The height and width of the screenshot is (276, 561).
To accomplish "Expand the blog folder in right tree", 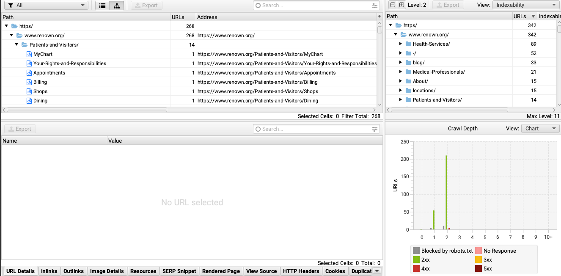I will point(400,63).
